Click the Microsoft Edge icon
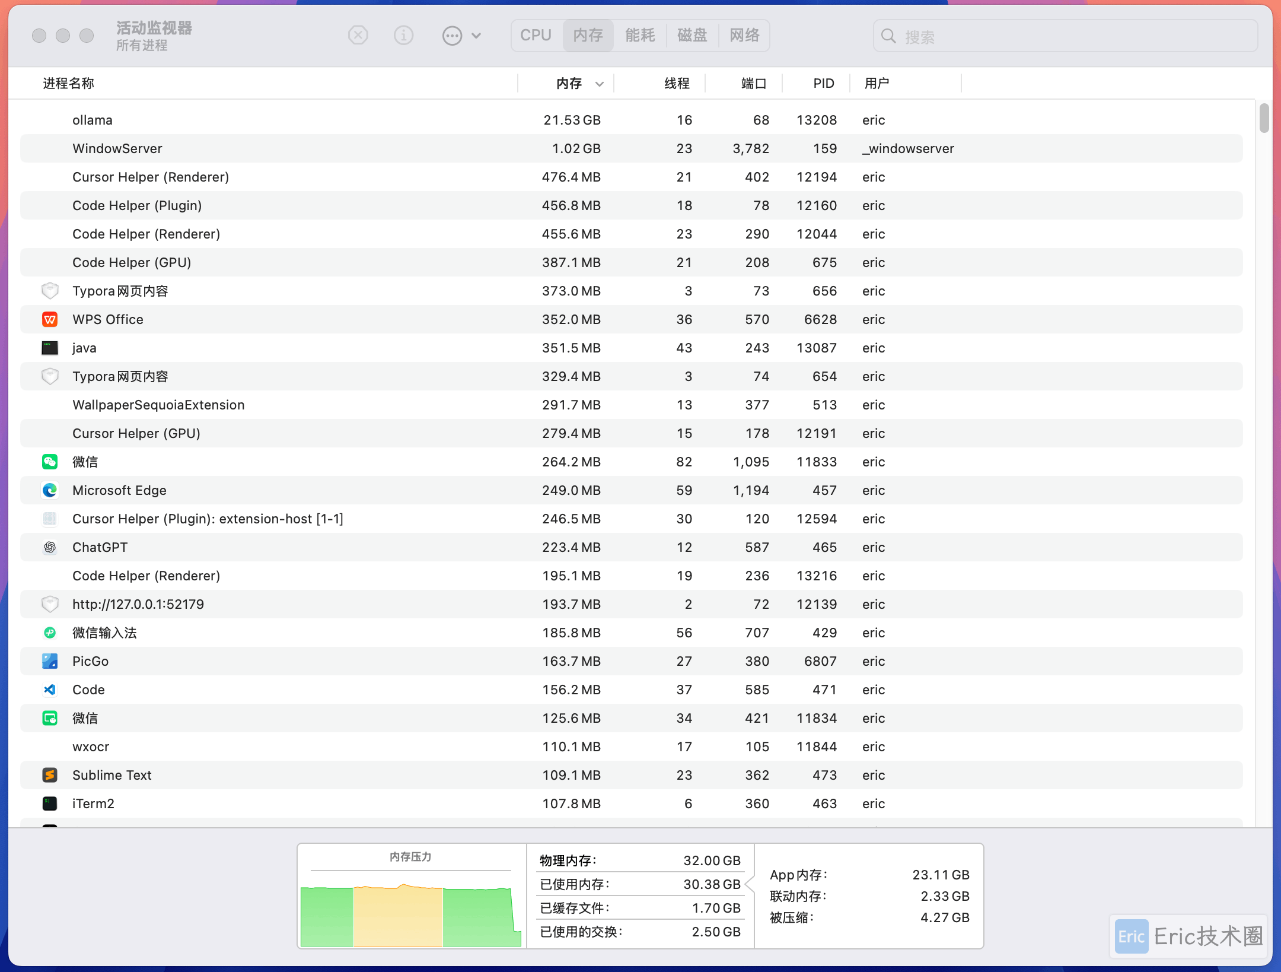Image resolution: width=1281 pixels, height=972 pixels. [50, 490]
